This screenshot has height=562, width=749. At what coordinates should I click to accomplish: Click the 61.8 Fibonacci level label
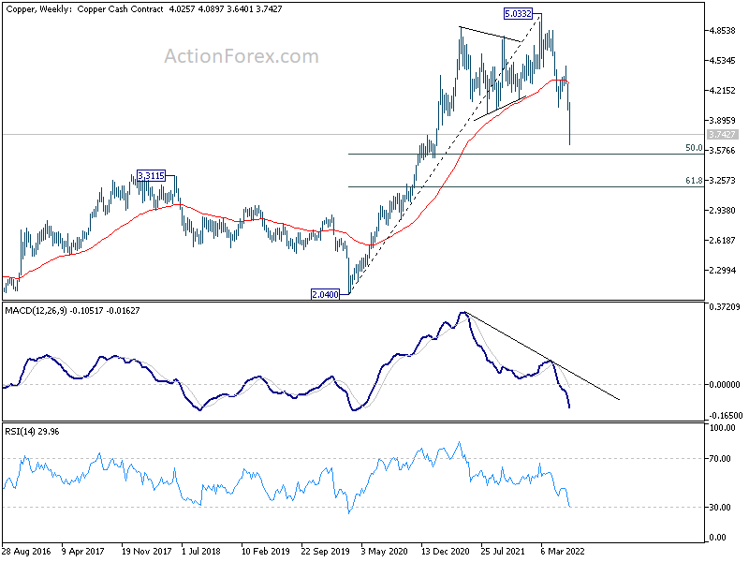tap(694, 181)
